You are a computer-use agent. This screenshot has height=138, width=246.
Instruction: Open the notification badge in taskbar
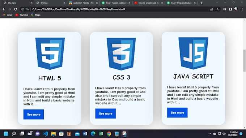click(241, 134)
